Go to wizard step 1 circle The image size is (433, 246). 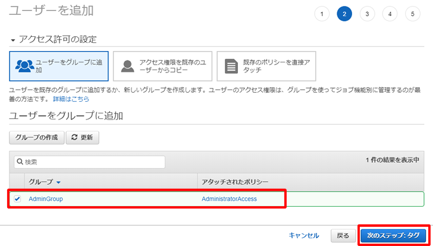click(322, 14)
